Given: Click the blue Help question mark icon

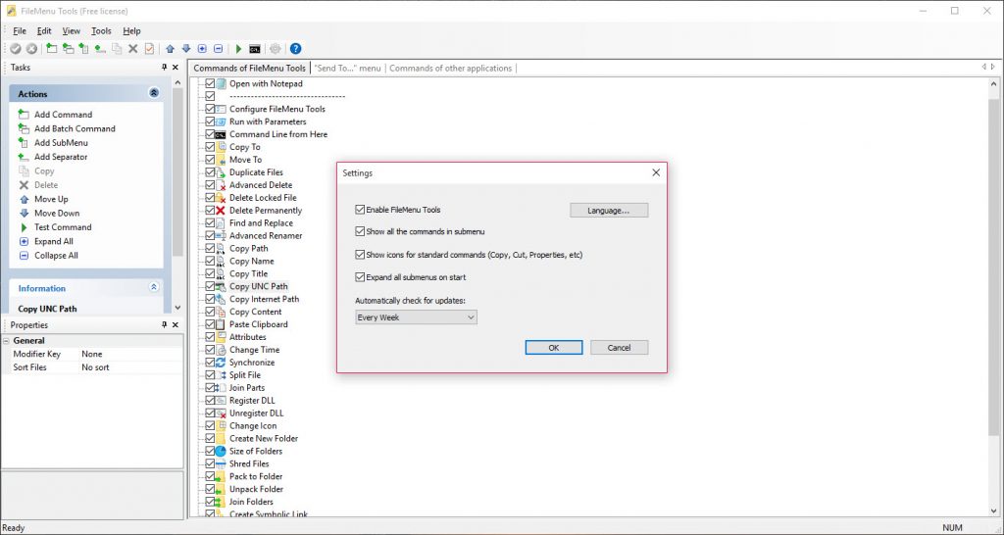Looking at the screenshot, I should pyautogui.click(x=295, y=49).
